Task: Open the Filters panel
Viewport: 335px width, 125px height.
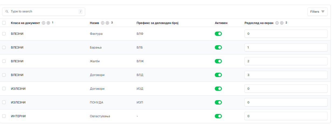Action: (317, 12)
